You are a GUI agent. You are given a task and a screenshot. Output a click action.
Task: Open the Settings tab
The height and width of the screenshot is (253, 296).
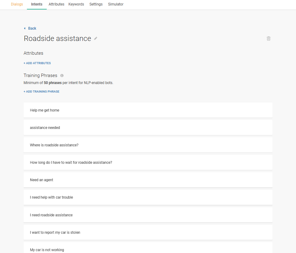coord(96,4)
